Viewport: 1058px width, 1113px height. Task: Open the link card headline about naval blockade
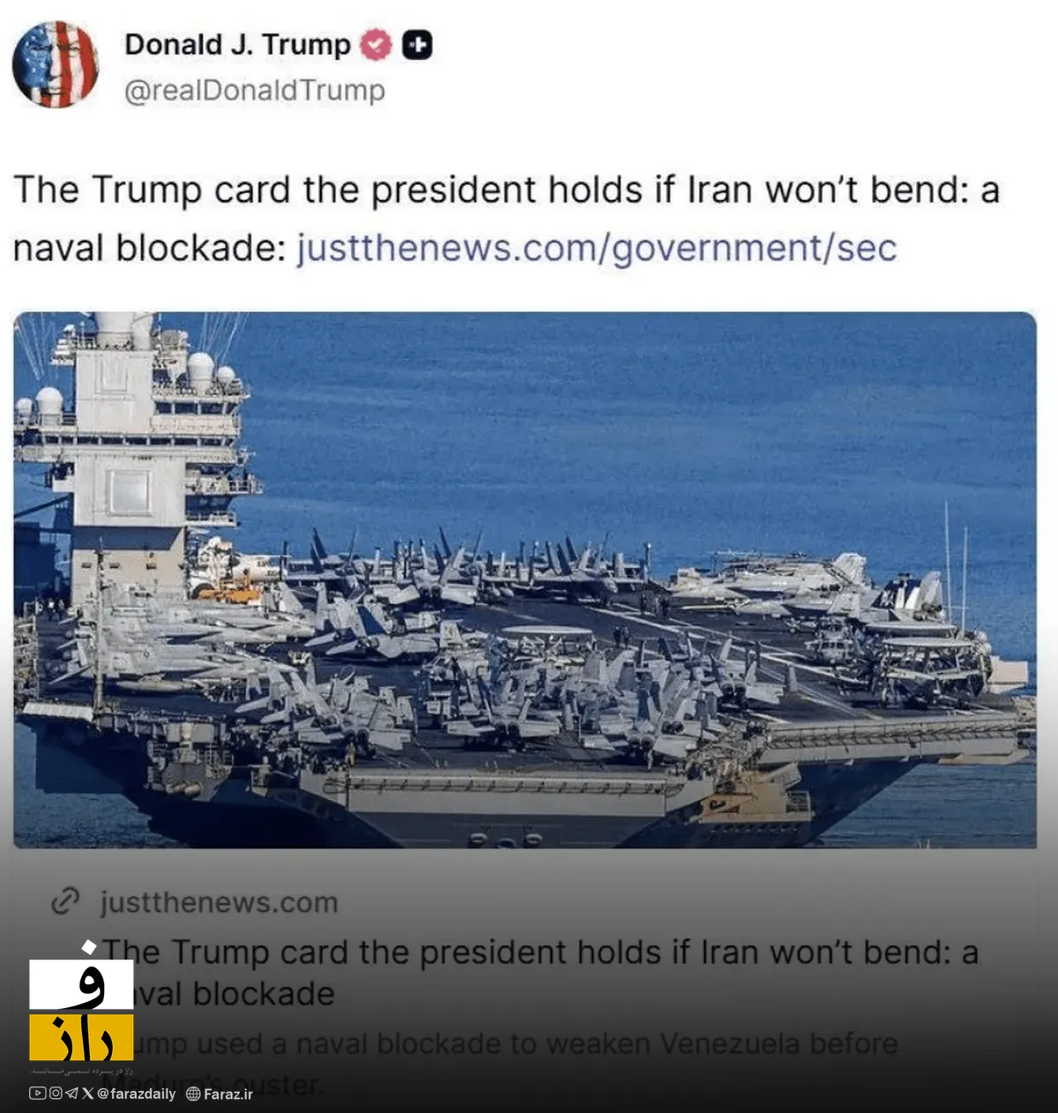point(540,973)
